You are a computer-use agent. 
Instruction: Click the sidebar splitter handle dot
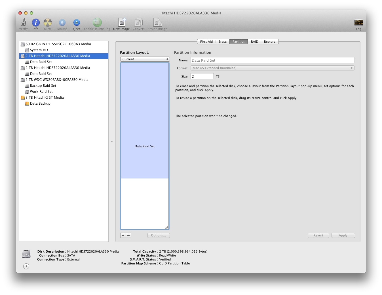pos(112,141)
